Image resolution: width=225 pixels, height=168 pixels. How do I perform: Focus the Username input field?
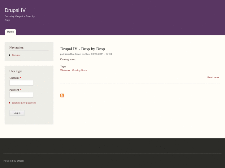pyautogui.click(x=21, y=83)
